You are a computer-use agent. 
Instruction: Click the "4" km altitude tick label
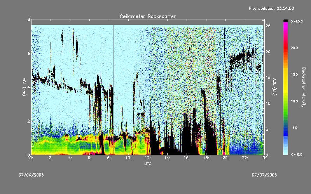[x=29, y=87]
